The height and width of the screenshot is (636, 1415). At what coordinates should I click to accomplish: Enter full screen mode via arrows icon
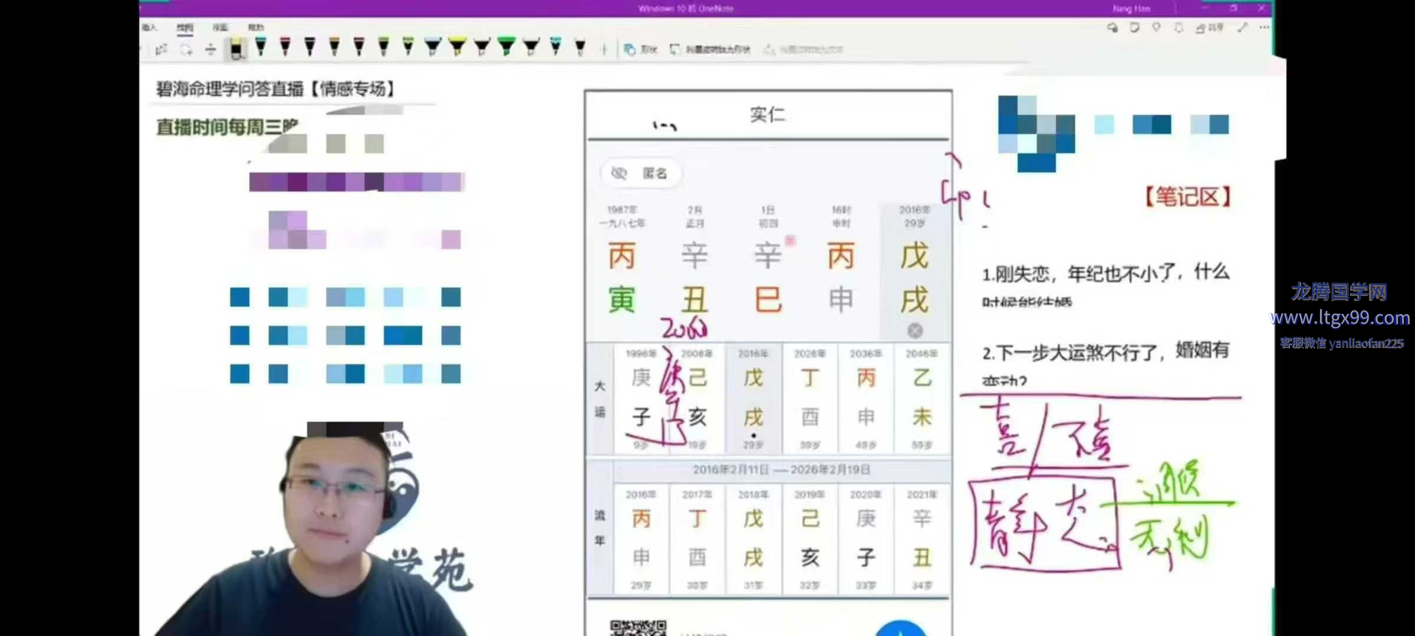[1243, 27]
